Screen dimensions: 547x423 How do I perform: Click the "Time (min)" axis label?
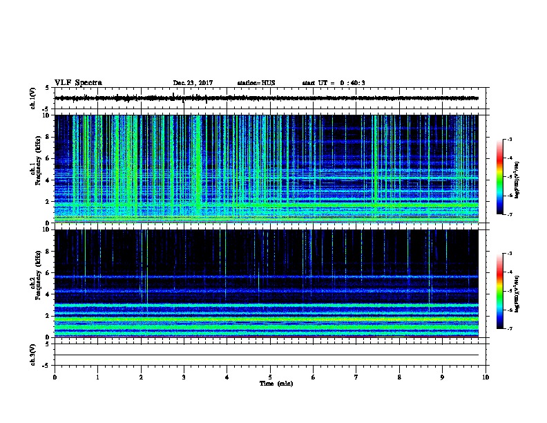(276, 384)
